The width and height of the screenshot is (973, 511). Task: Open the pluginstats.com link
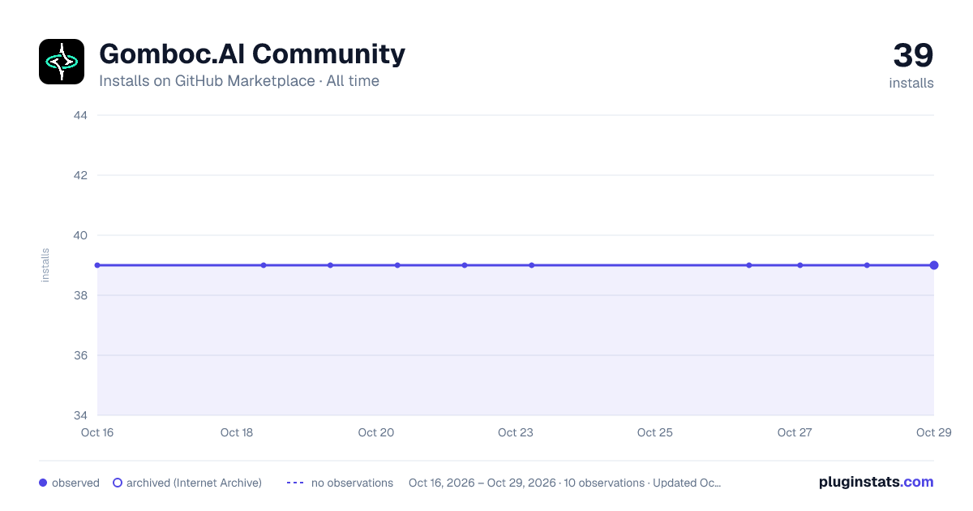pyautogui.click(x=877, y=482)
